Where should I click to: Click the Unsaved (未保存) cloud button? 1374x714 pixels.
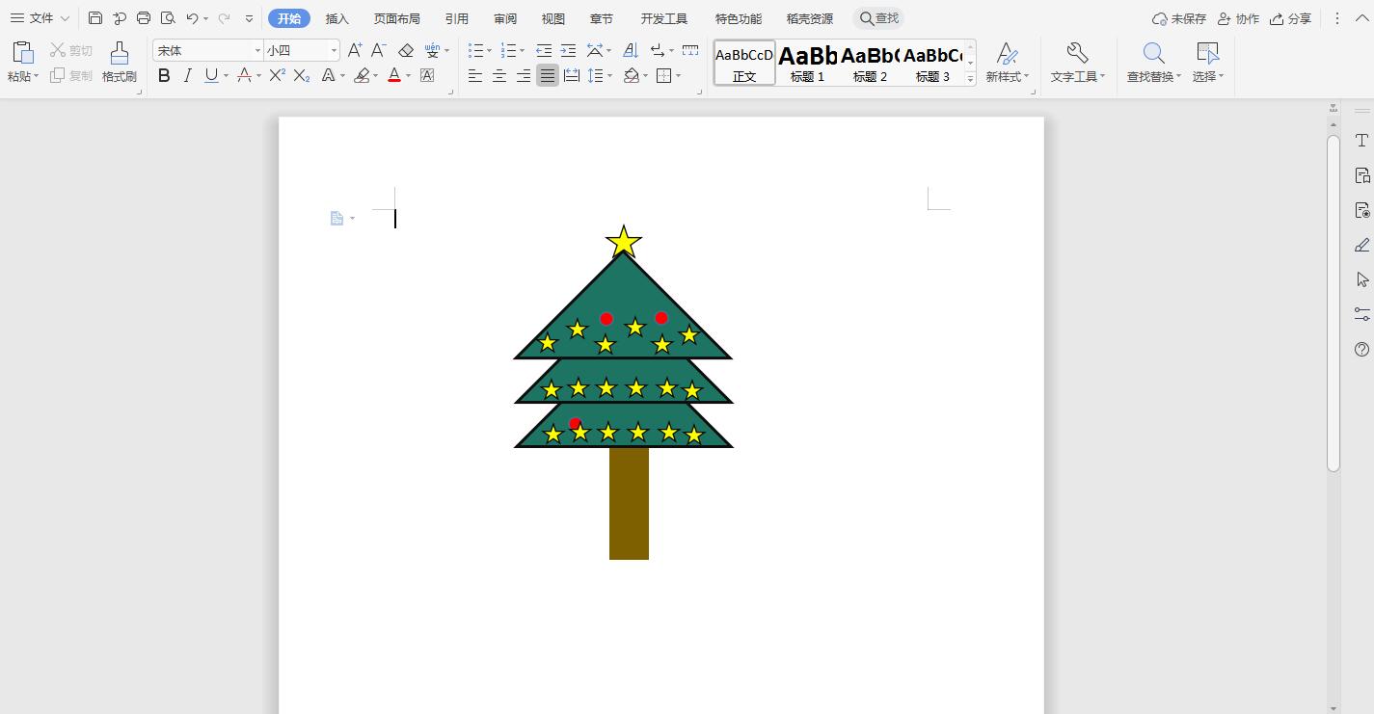point(1179,18)
